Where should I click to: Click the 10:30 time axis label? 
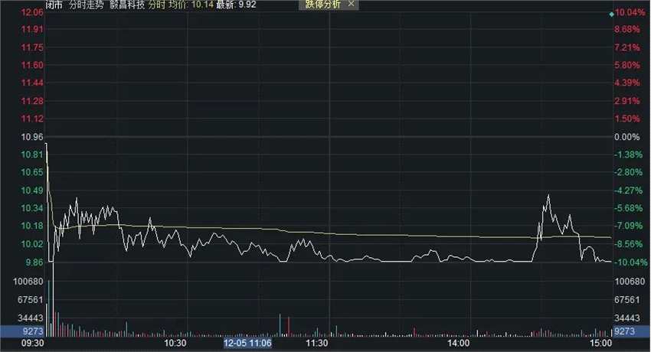(175, 344)
